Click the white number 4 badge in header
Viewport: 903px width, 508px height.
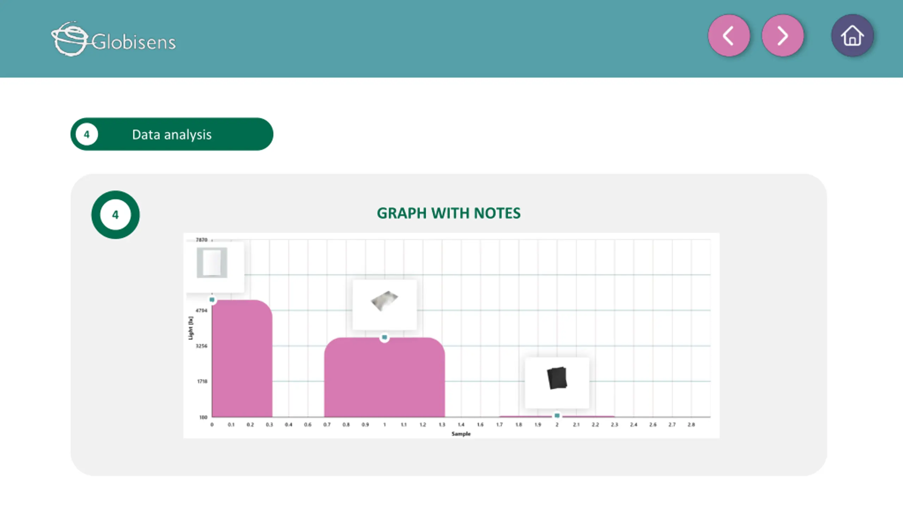[87, 134]
